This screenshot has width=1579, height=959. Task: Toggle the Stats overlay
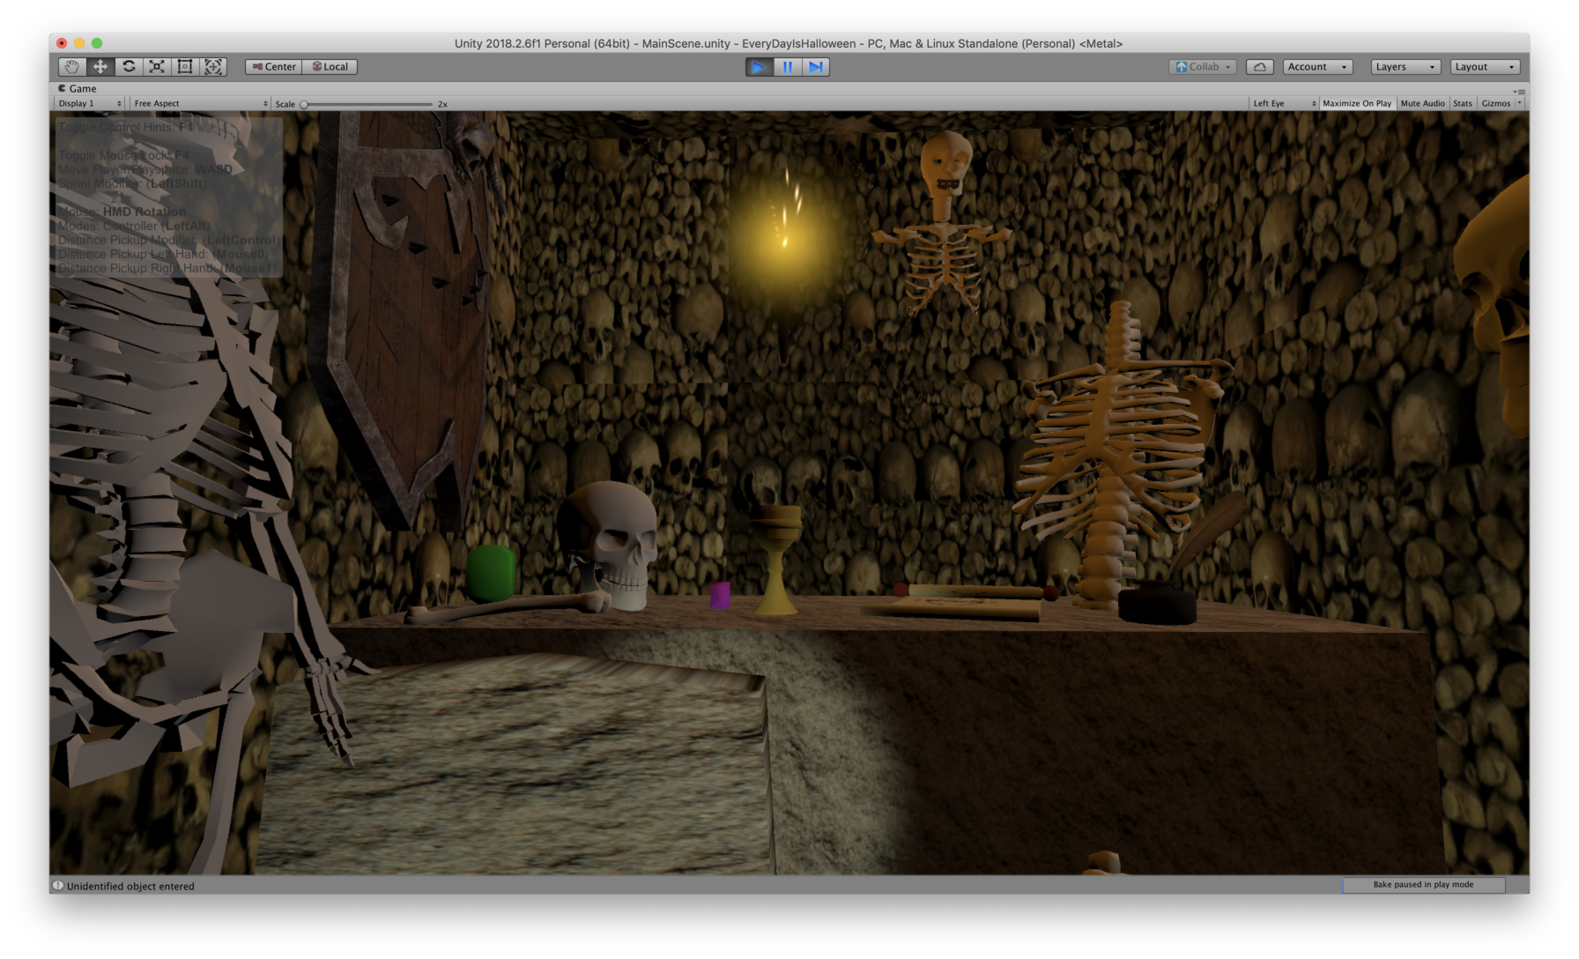(1463, 104)
